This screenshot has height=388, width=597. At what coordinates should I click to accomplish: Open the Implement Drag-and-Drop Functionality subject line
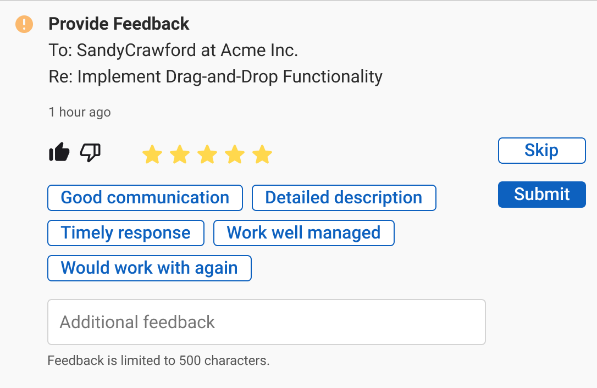(215, 76)
